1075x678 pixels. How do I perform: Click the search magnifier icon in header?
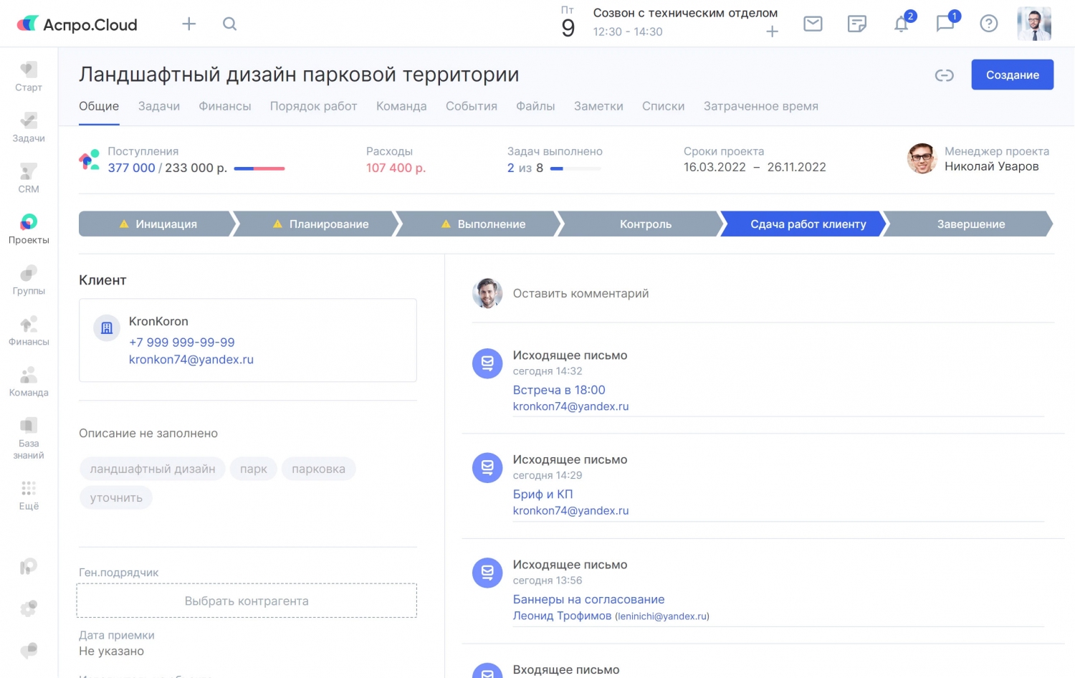click(x=229, y=24)
